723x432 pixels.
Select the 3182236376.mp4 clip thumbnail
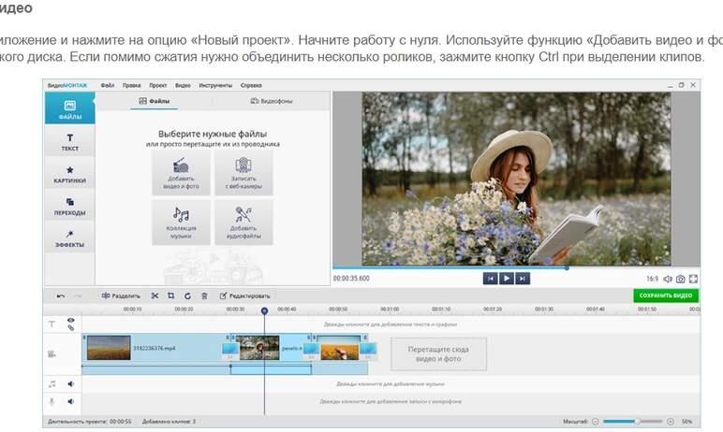(x=109, y=348)
